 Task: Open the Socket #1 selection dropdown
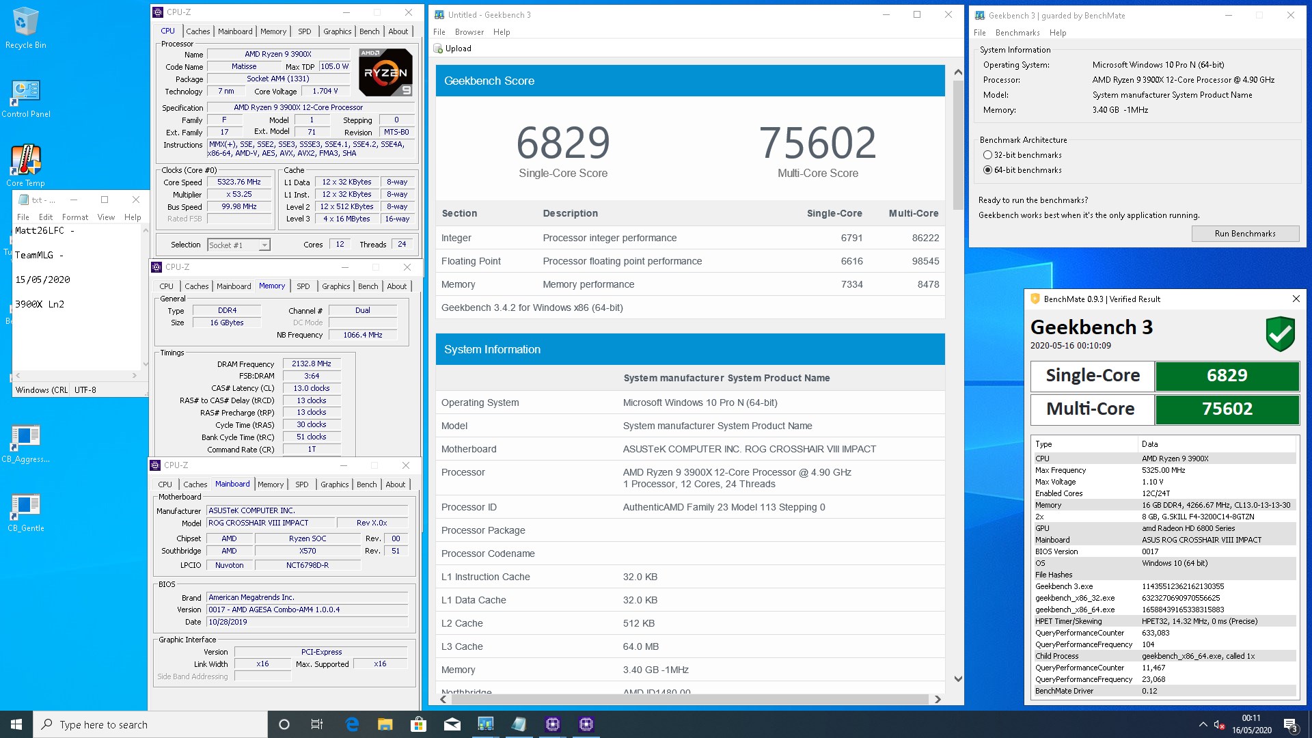[x=264, y=245]
